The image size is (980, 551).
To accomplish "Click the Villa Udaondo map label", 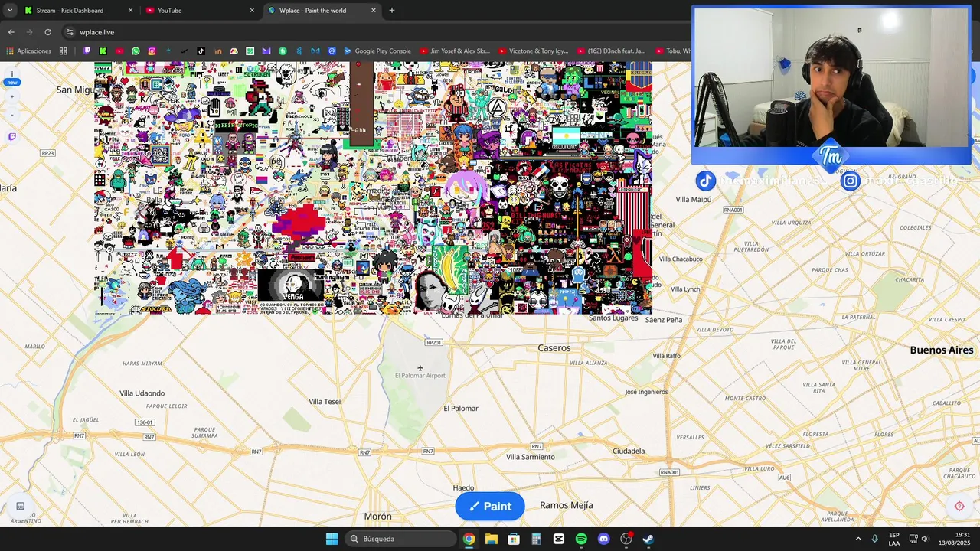I will [142, 393].
